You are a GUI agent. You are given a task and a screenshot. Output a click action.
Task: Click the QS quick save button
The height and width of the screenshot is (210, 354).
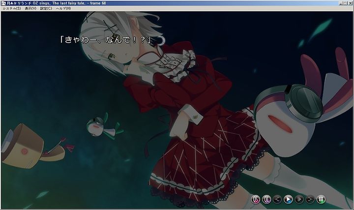coord(256,199)
